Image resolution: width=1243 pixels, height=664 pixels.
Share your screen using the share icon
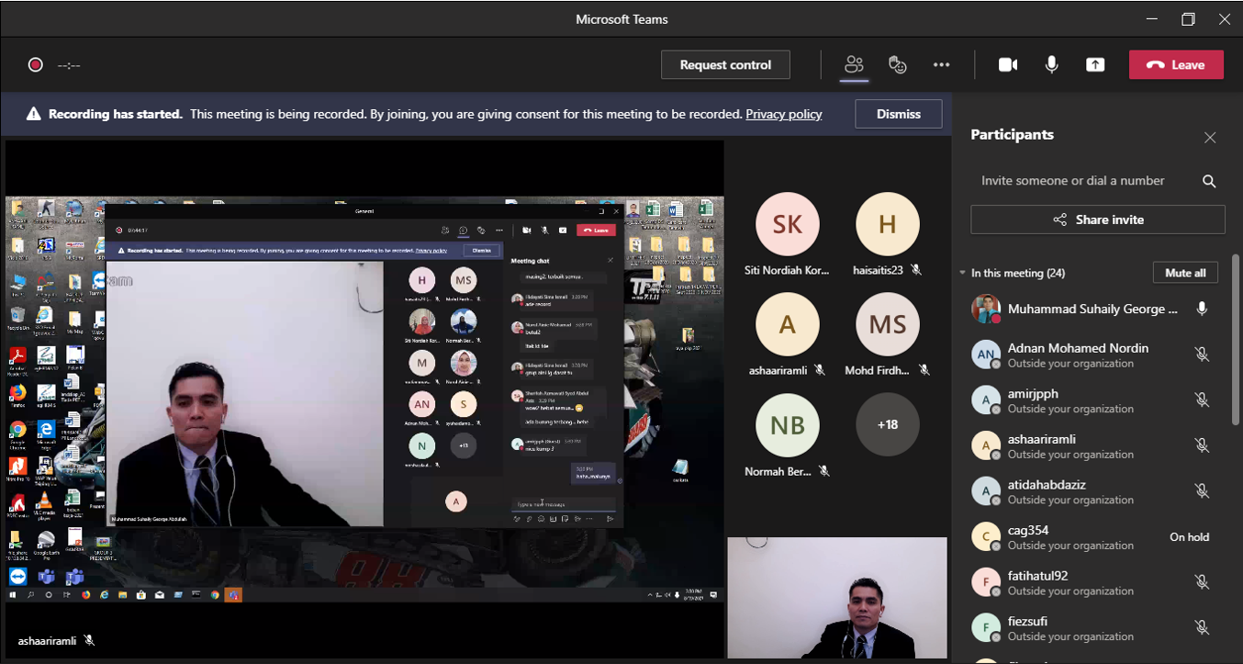coord(1094,64)
